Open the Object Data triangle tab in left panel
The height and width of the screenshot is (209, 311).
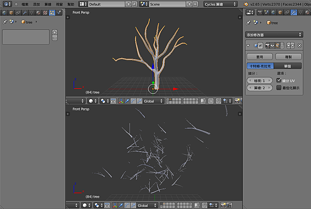(x=31, y=12)
